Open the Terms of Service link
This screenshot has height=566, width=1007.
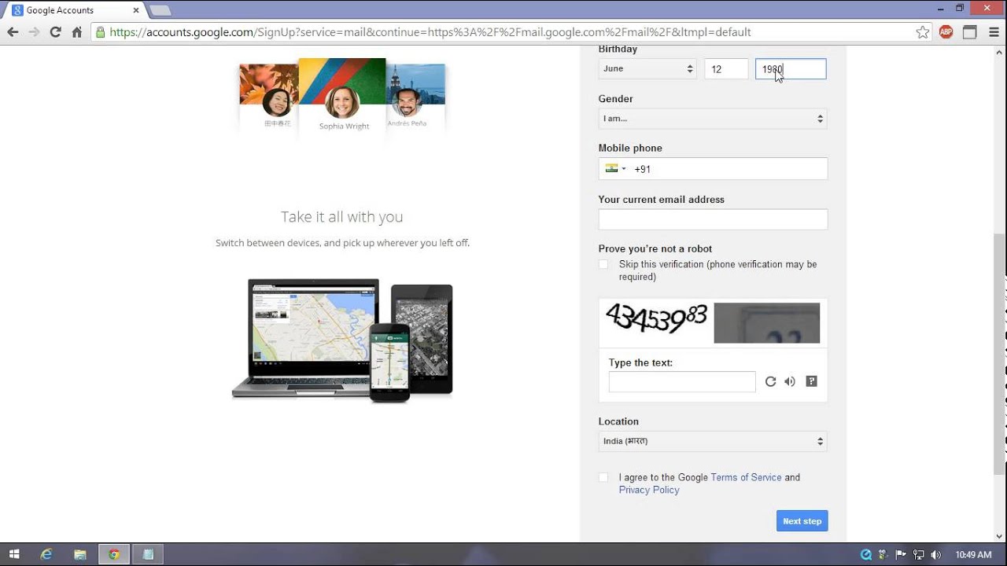(746, 477)
